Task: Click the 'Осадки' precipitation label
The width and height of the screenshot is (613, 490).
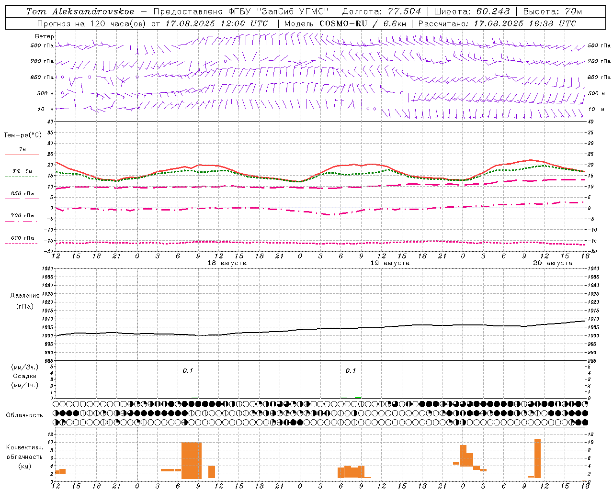Action: 25,377
